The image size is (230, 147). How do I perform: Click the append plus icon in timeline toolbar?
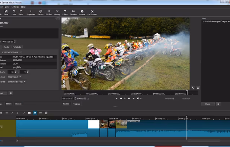pyautogui.click(x=1, y=113)
